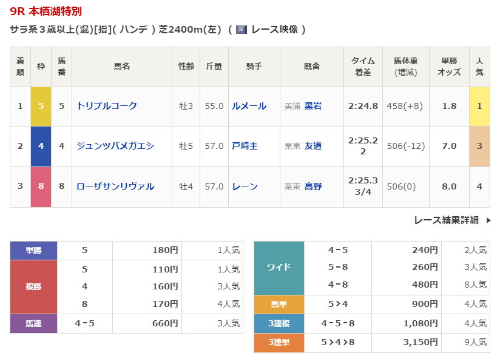Click the yellow frame 5 color box
The width and height of the screenshot is (500, 359).
pos(41,106)
